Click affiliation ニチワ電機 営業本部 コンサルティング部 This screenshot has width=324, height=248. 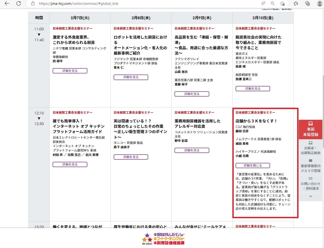click(79, 51)
